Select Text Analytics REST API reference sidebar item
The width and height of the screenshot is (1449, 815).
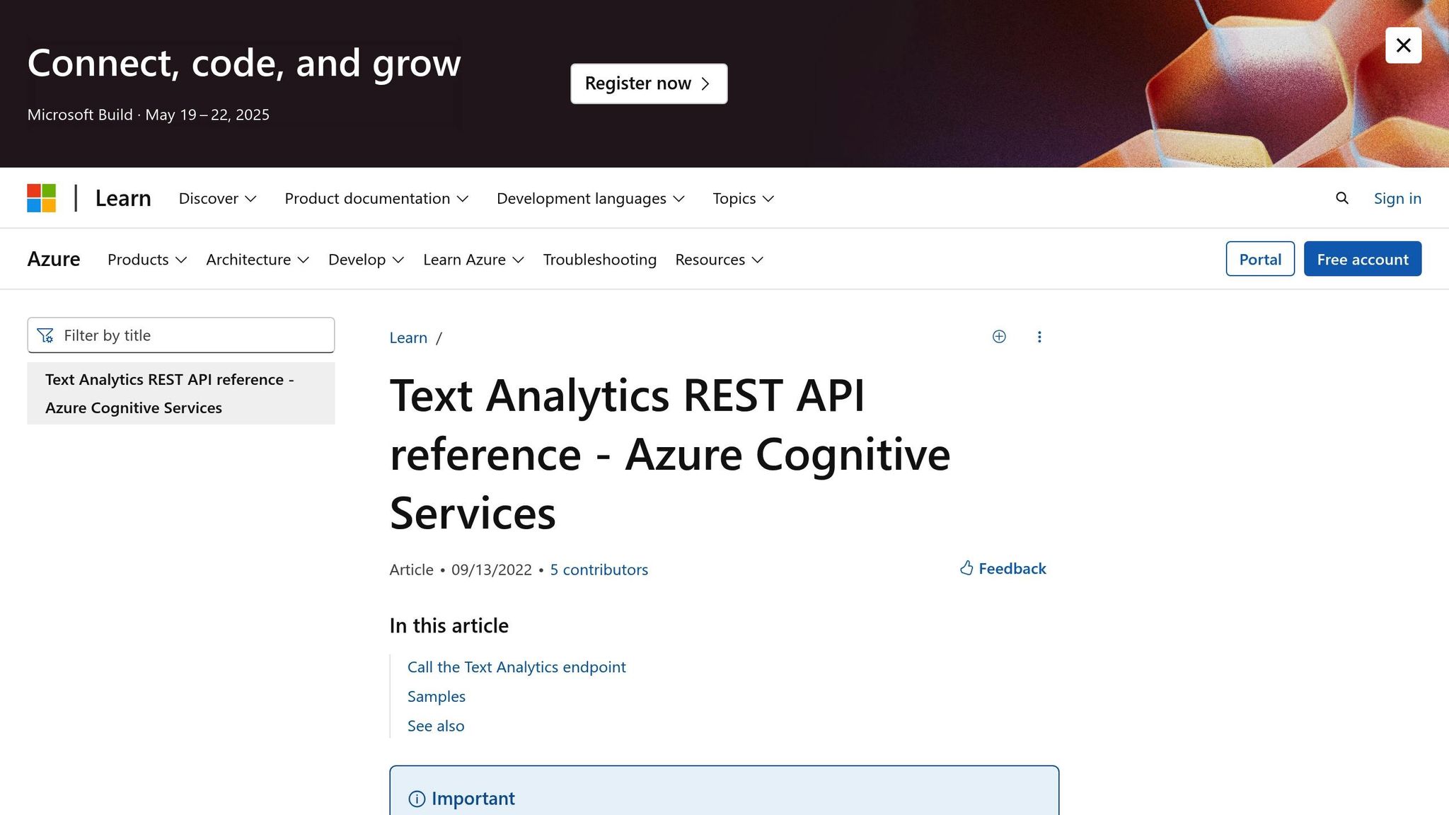coord(181,393)
